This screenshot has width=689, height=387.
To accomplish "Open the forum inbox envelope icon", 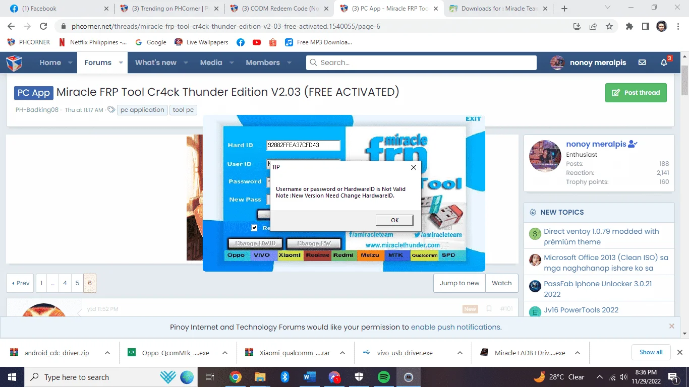I will [642, 62].
